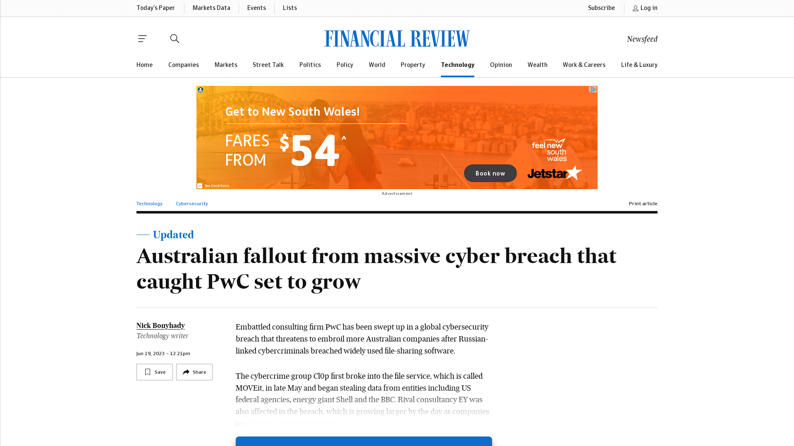
Task: Click the Technology navigation tab
Action: (457, 65)
